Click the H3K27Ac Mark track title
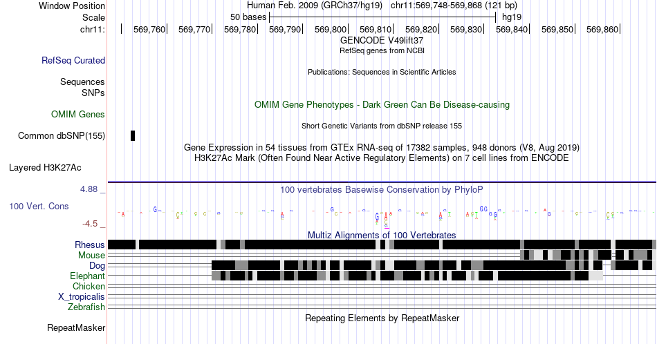 click(382, 157)
